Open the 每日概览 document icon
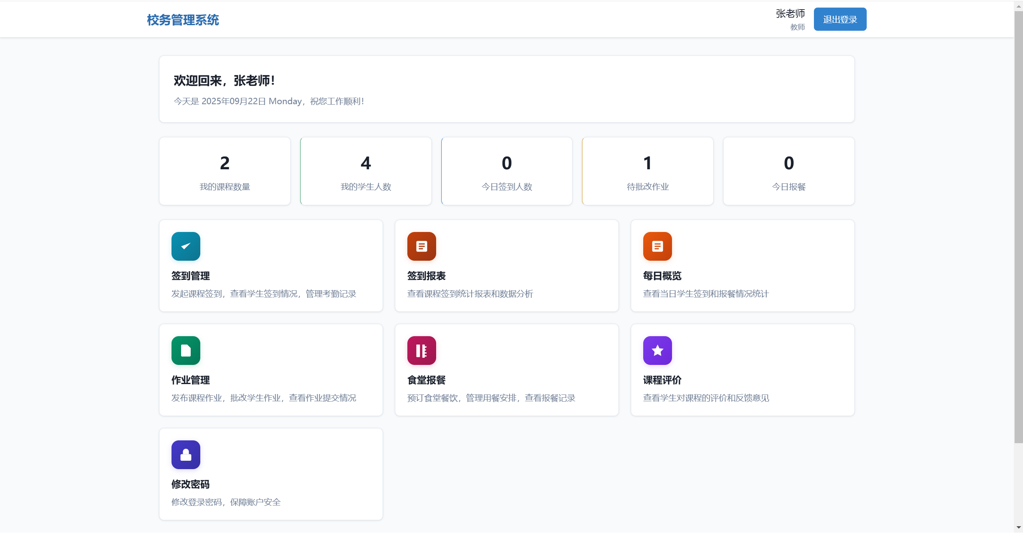The image size is (1023, 533). point(657,246)
